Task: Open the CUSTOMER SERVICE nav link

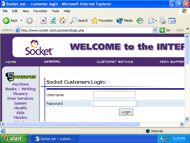Action: point(115,62)
